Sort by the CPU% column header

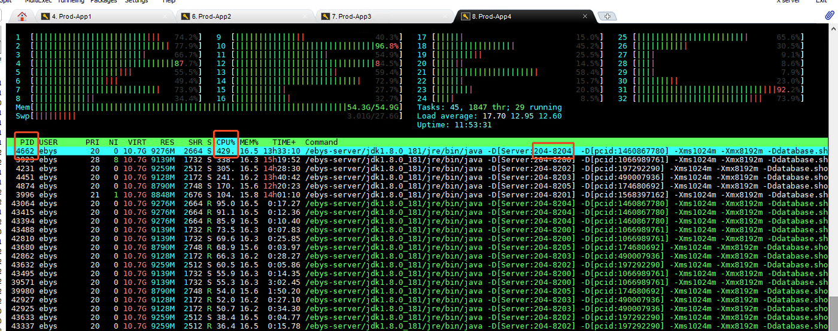[x=226, y=142]
